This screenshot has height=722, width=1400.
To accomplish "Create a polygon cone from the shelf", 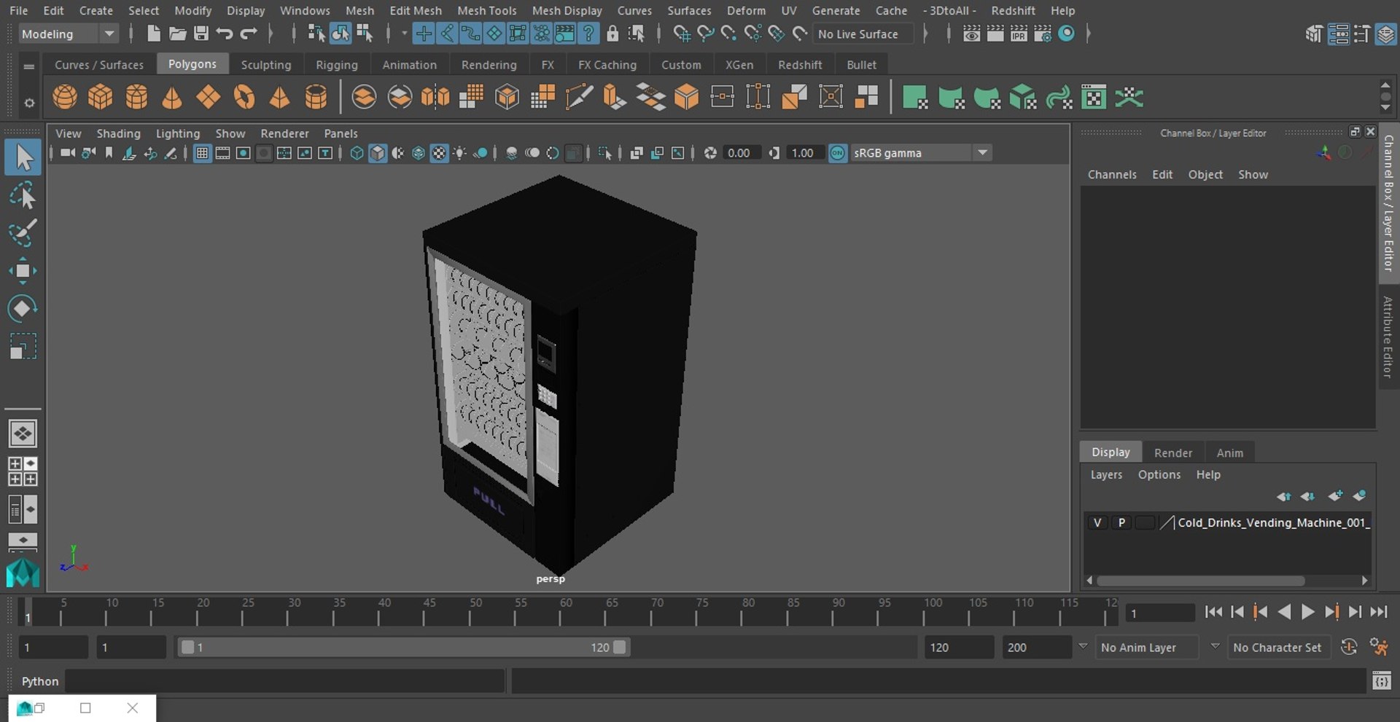I will click(172, 97).
